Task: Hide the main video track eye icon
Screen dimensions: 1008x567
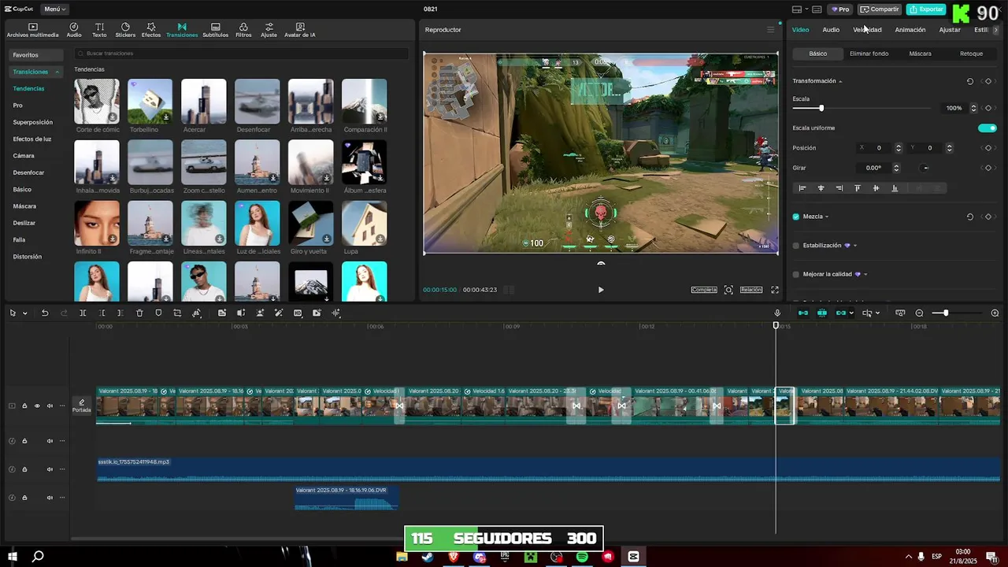Action: click(x=37, y=406)
